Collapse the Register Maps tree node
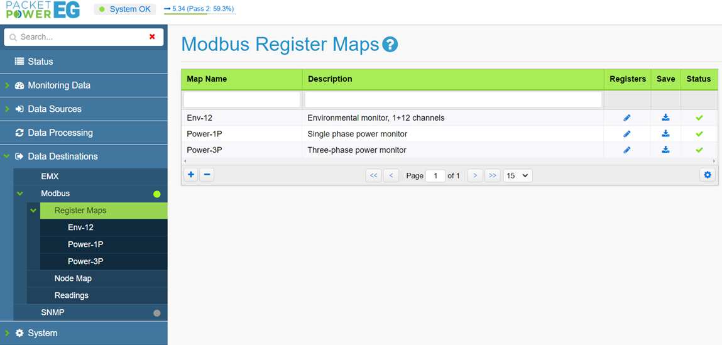Viewport: 722px width, 345px height. point(33,211)
